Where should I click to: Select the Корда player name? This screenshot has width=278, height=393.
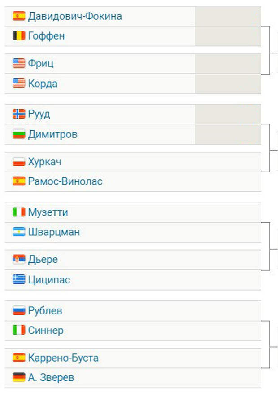(43, 84)
